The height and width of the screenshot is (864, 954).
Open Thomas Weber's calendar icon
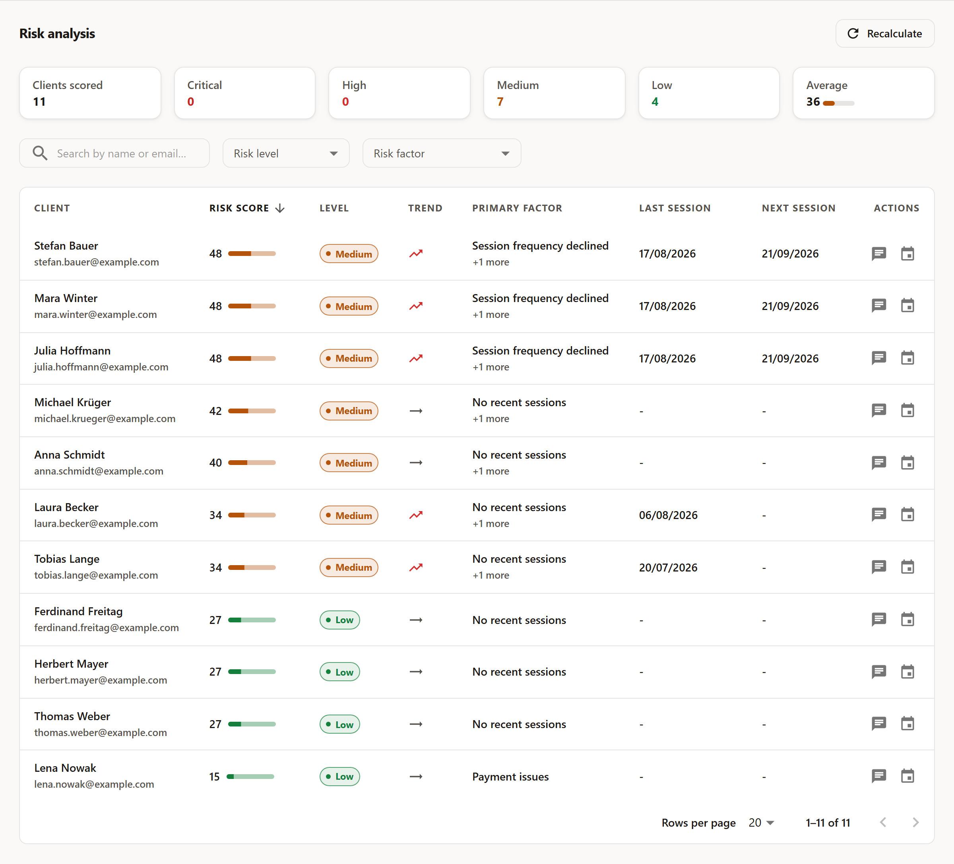pos(907,724)
